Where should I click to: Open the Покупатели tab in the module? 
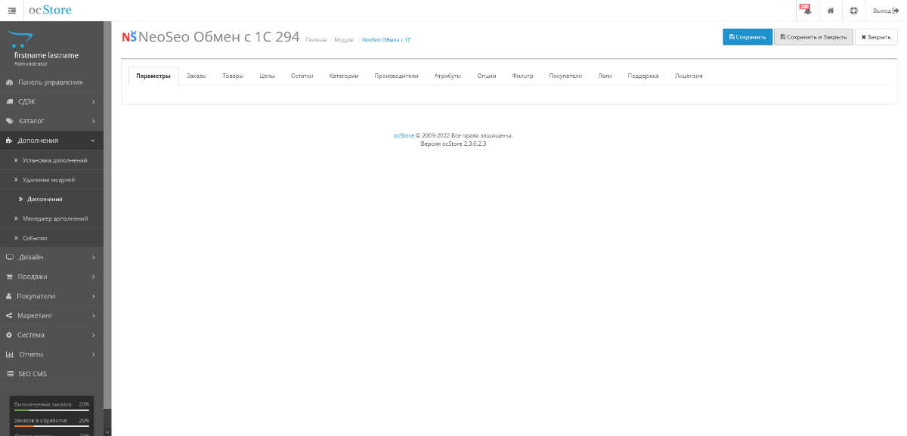coord(565,76)
